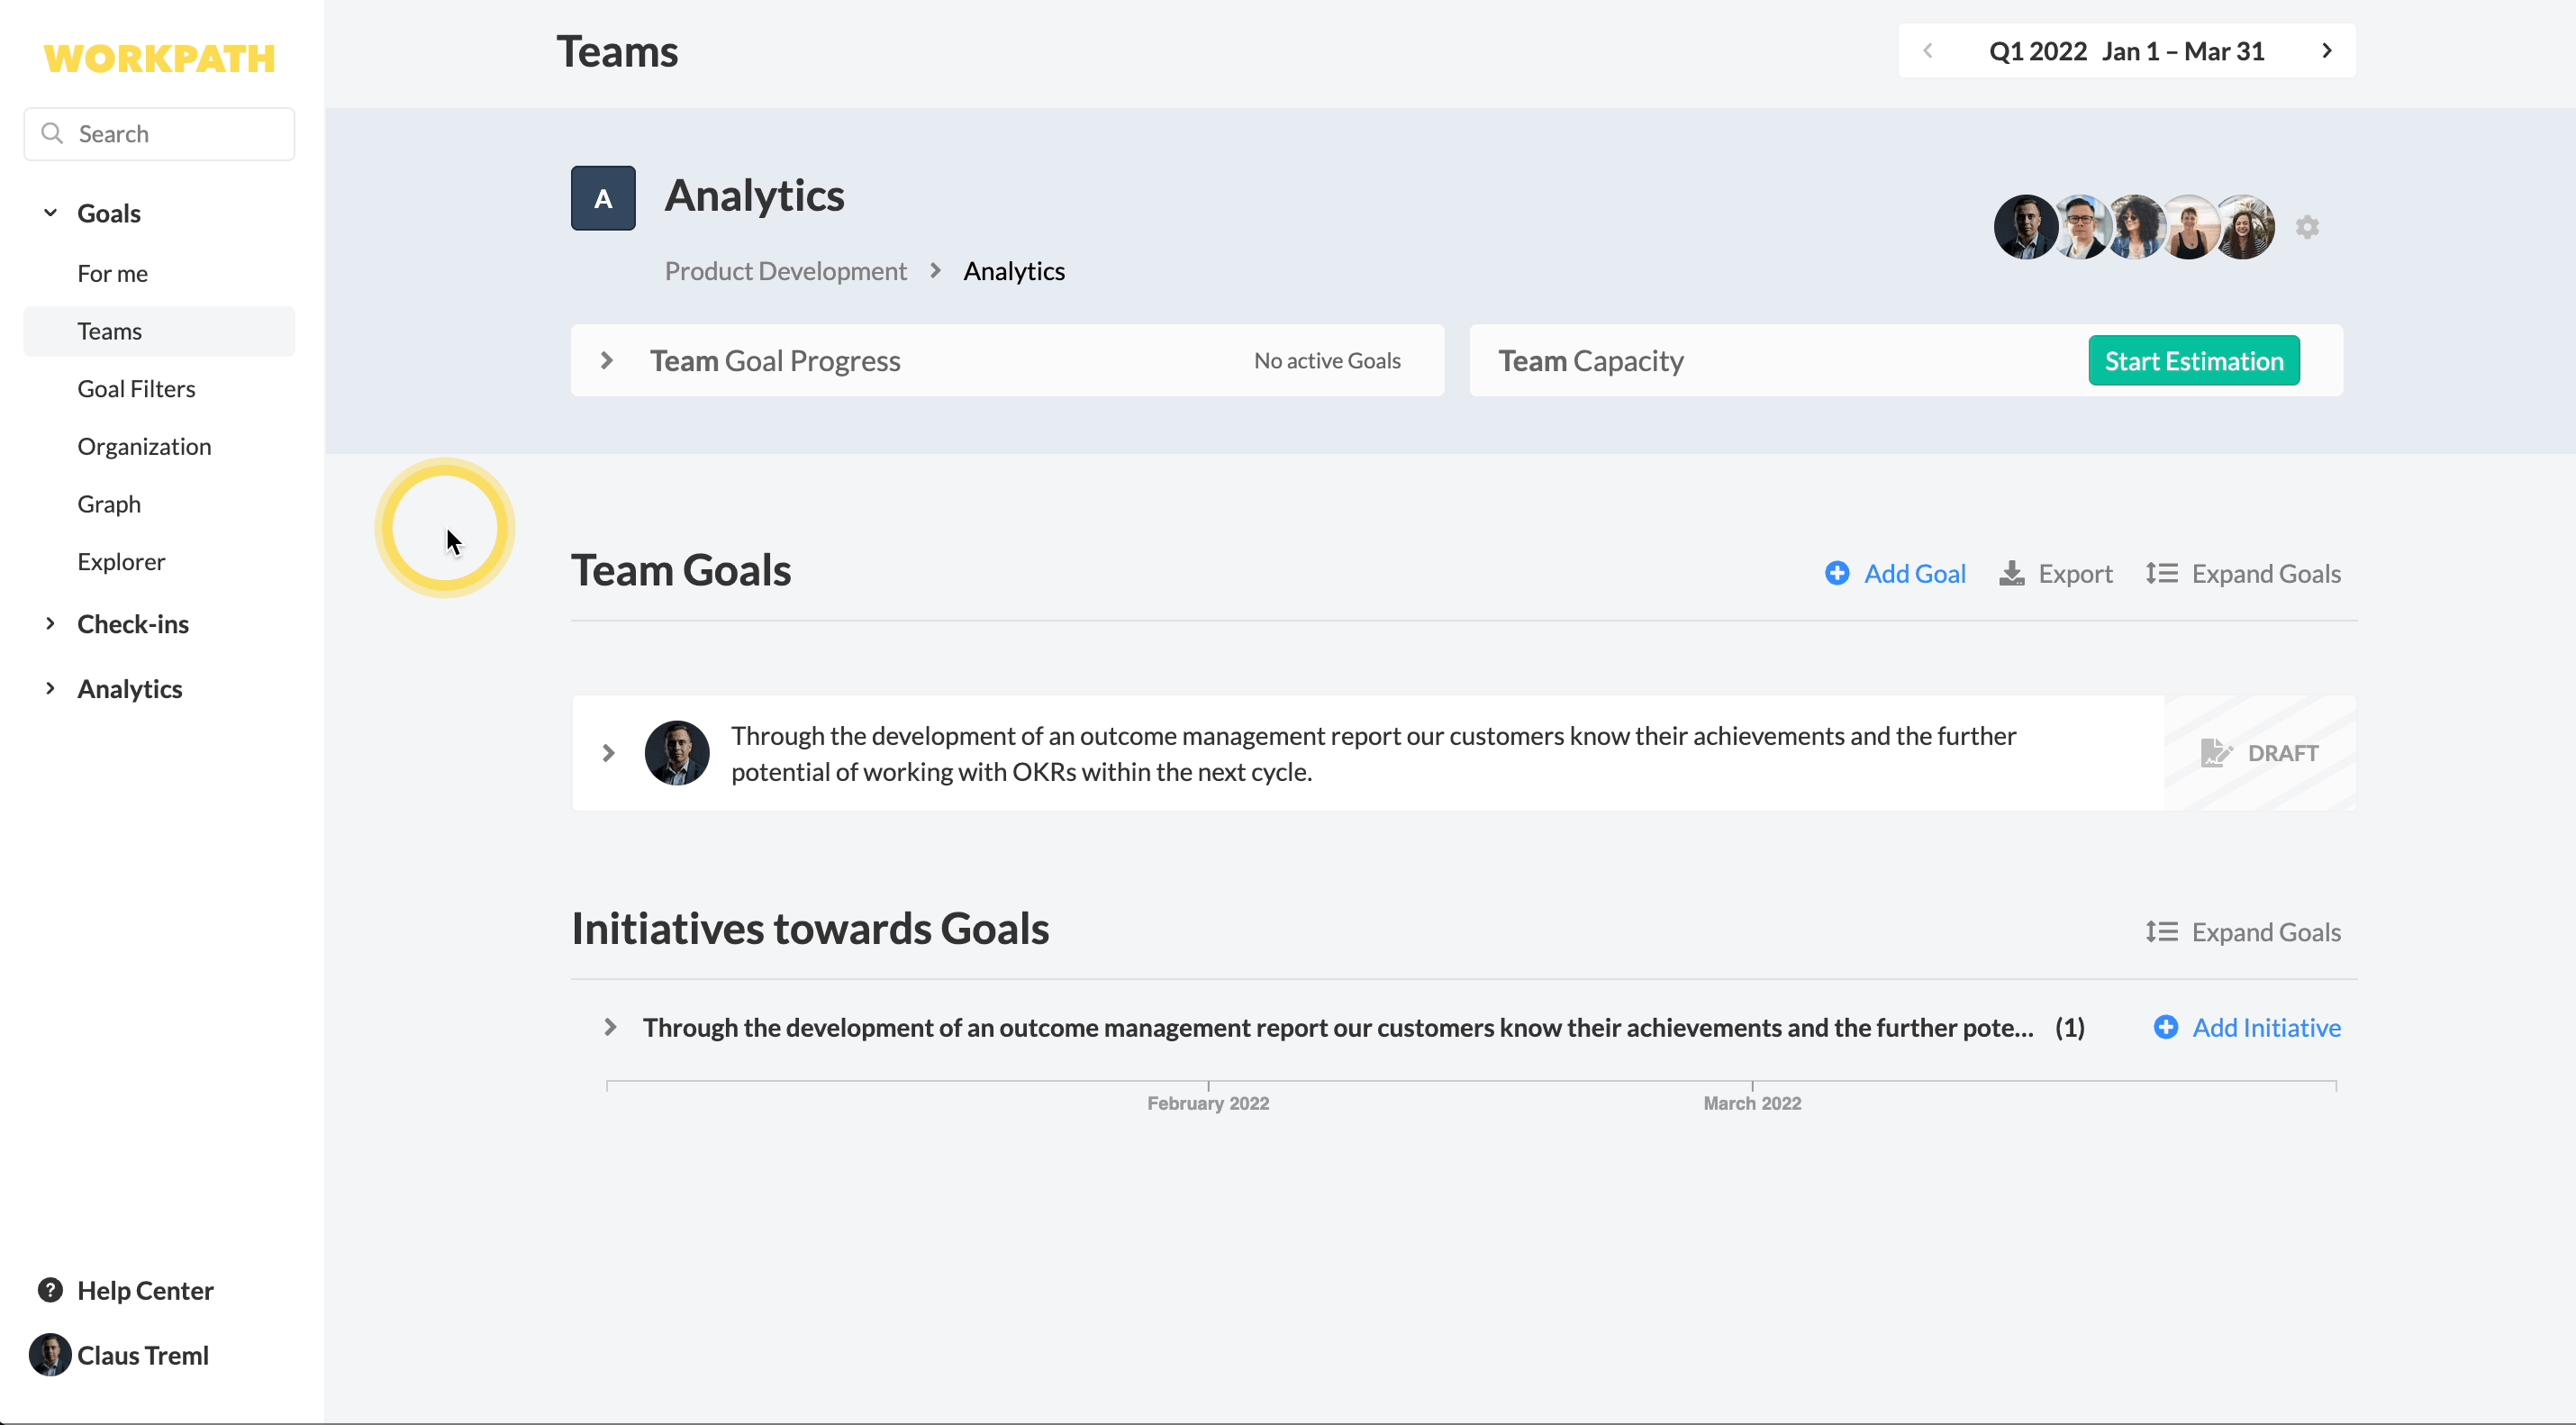The image size is (2576, 1425).
Task: Click the Export download icon
Action: click(2012, 573)
